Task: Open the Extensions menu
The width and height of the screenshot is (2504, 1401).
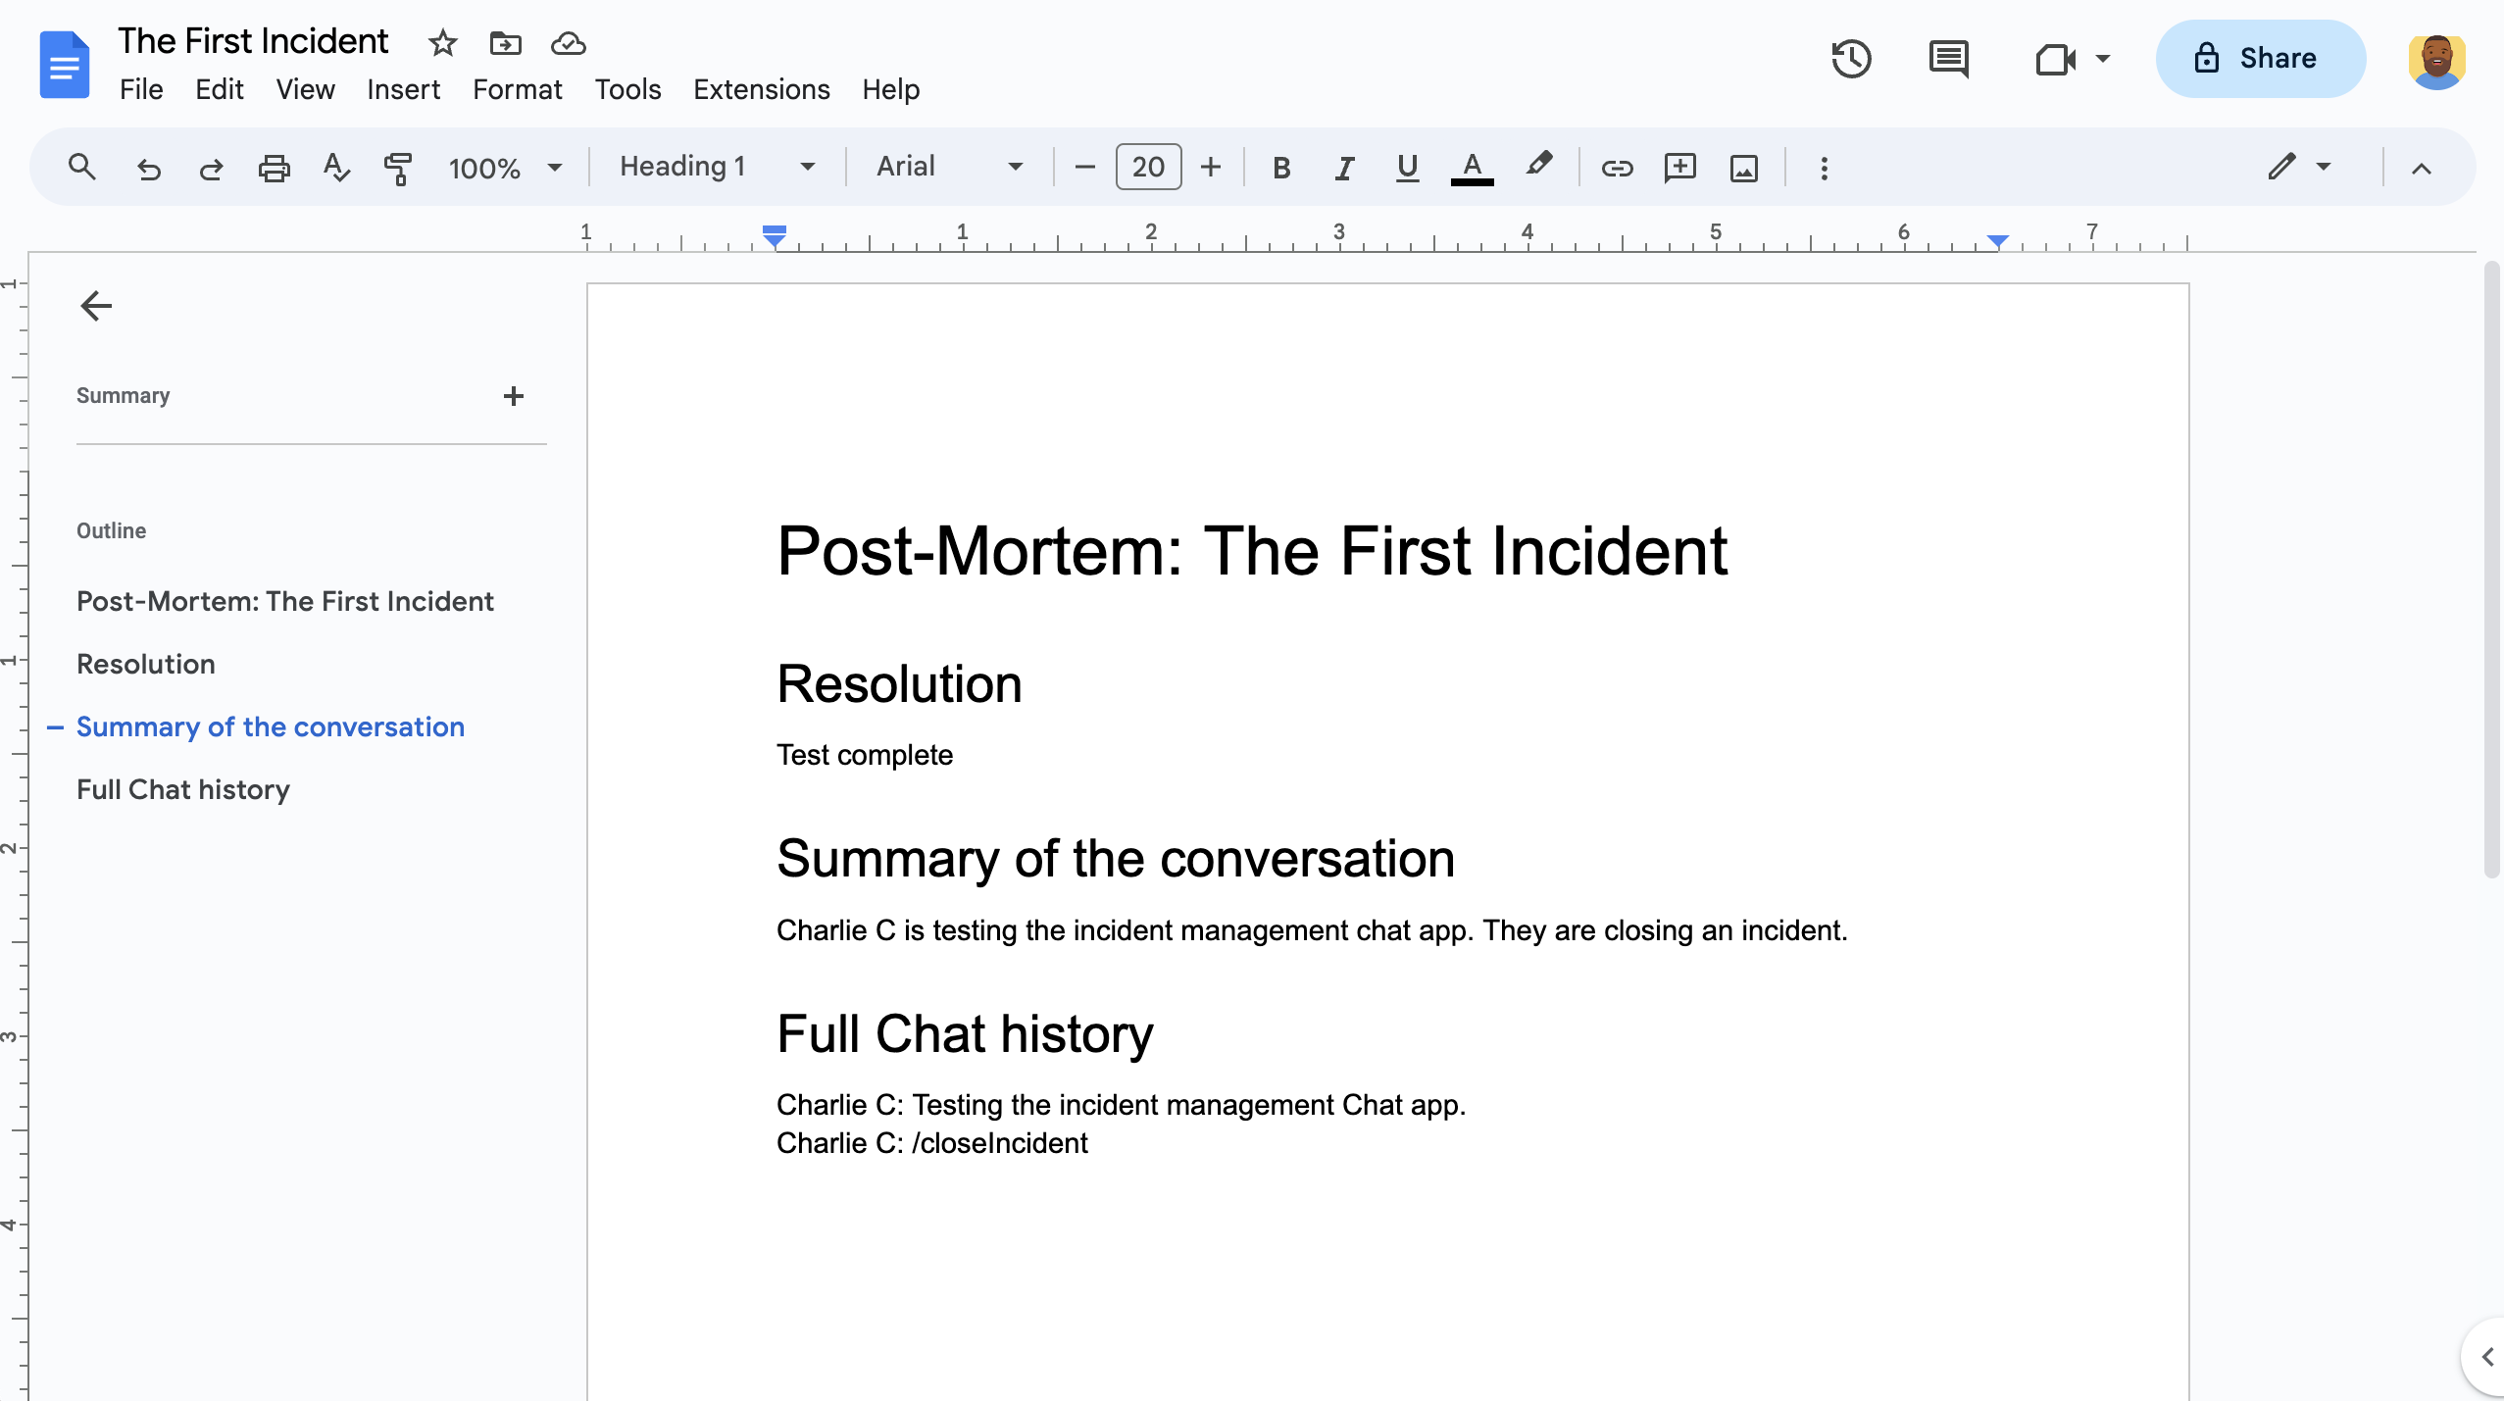Action: point(760,89)
